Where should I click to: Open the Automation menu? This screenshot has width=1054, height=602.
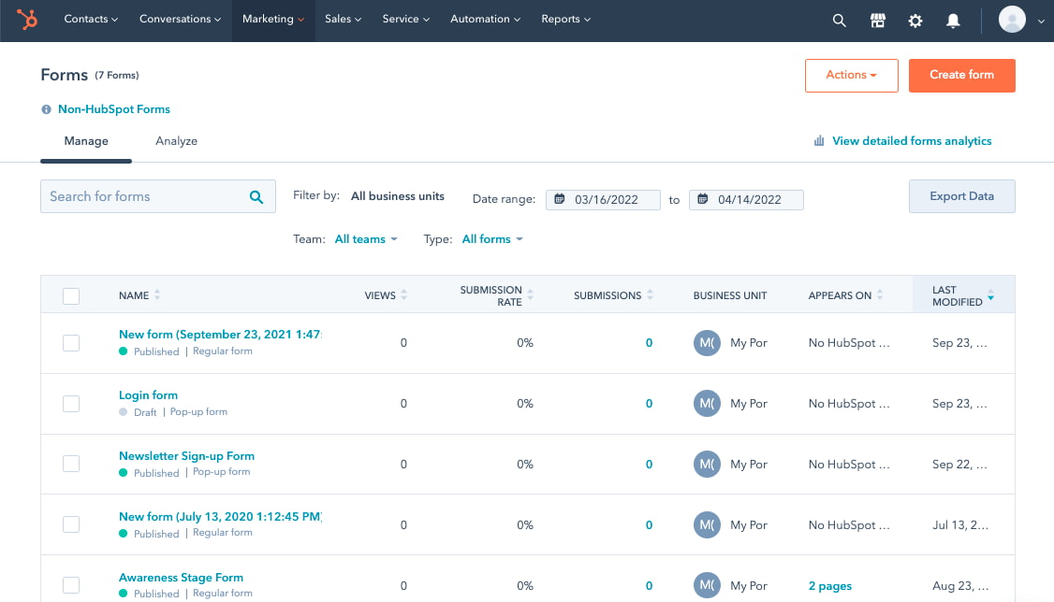coord(485,18)
